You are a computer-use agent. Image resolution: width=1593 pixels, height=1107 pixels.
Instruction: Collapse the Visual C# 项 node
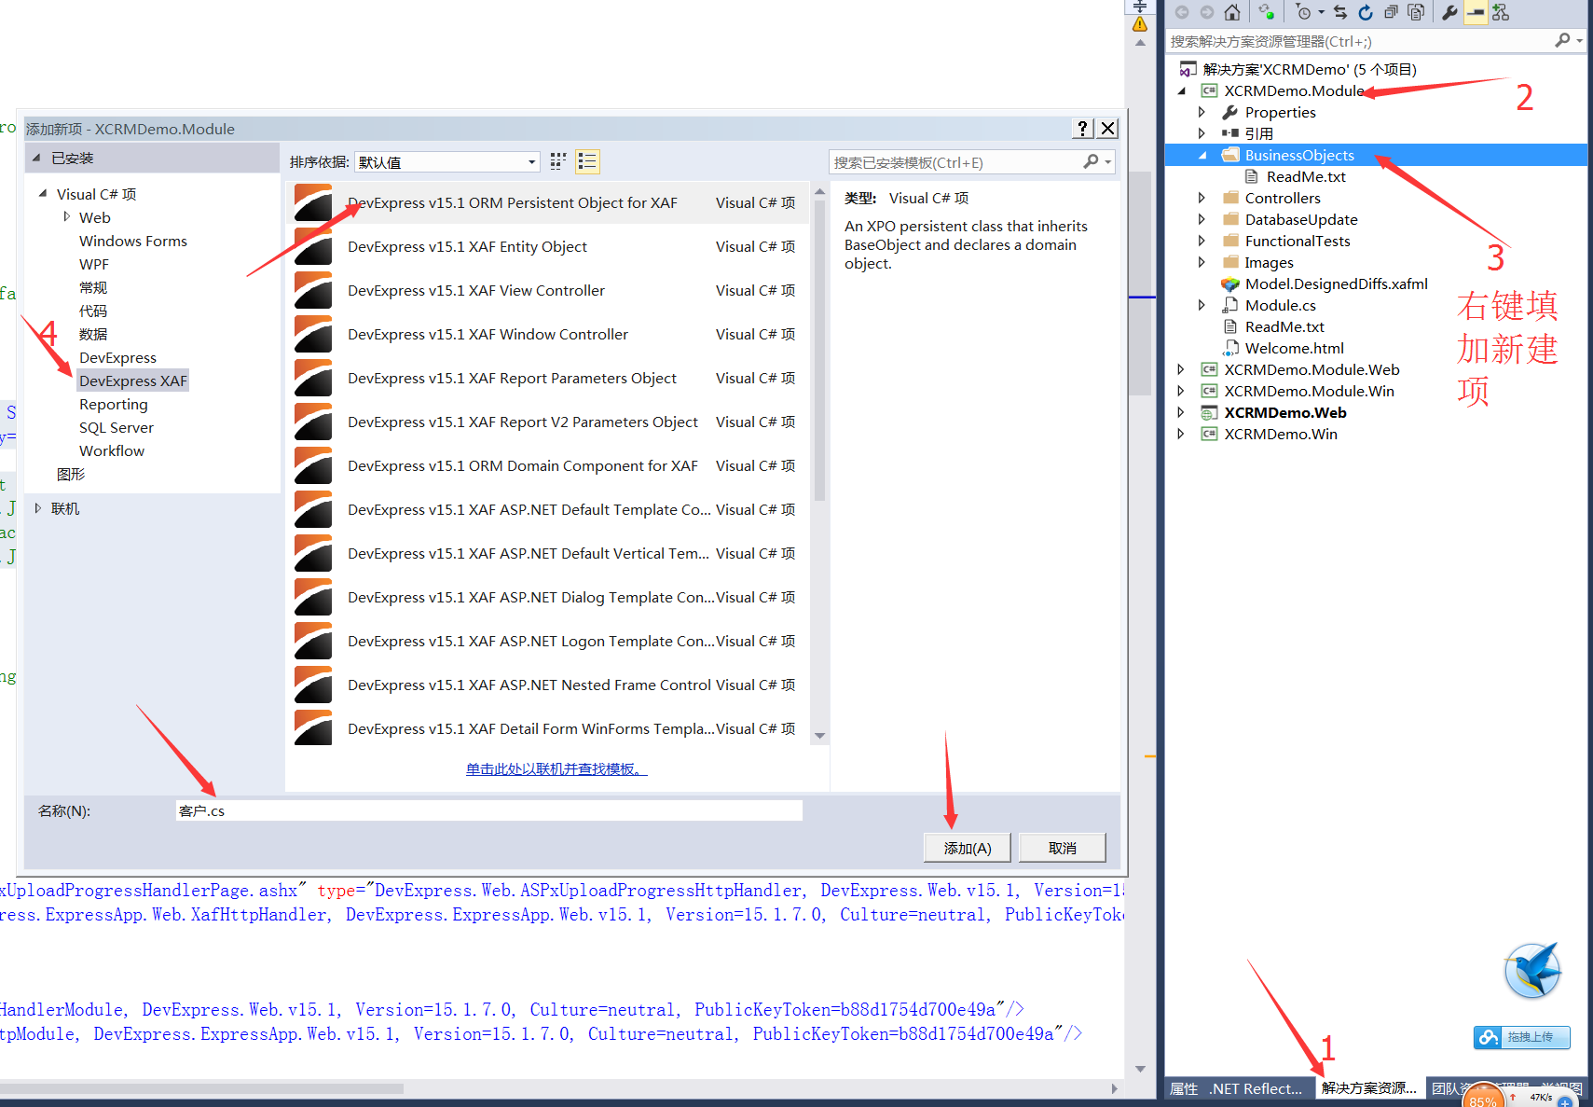tap(43, 193)
